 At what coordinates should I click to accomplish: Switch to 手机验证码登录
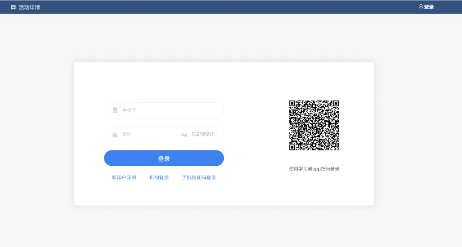(x=199, y=177)
